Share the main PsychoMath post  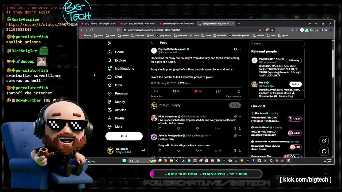239,91
